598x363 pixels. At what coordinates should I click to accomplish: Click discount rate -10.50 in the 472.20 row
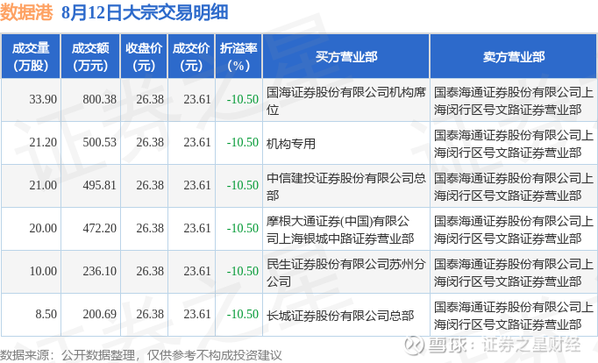pyautogui.click(x=243, y=228)
